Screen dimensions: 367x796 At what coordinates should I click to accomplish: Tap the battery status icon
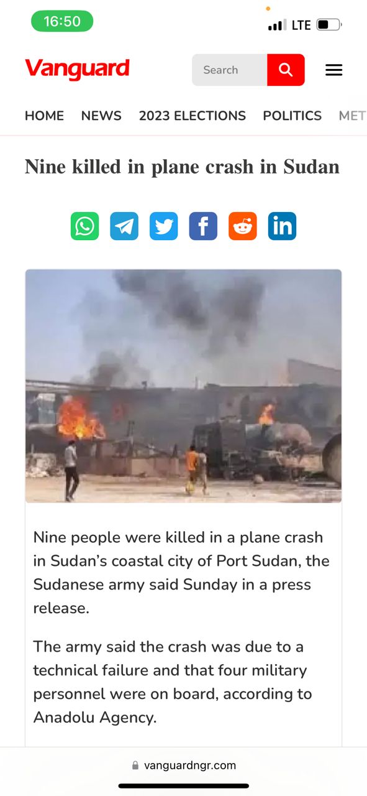(329, 25)
